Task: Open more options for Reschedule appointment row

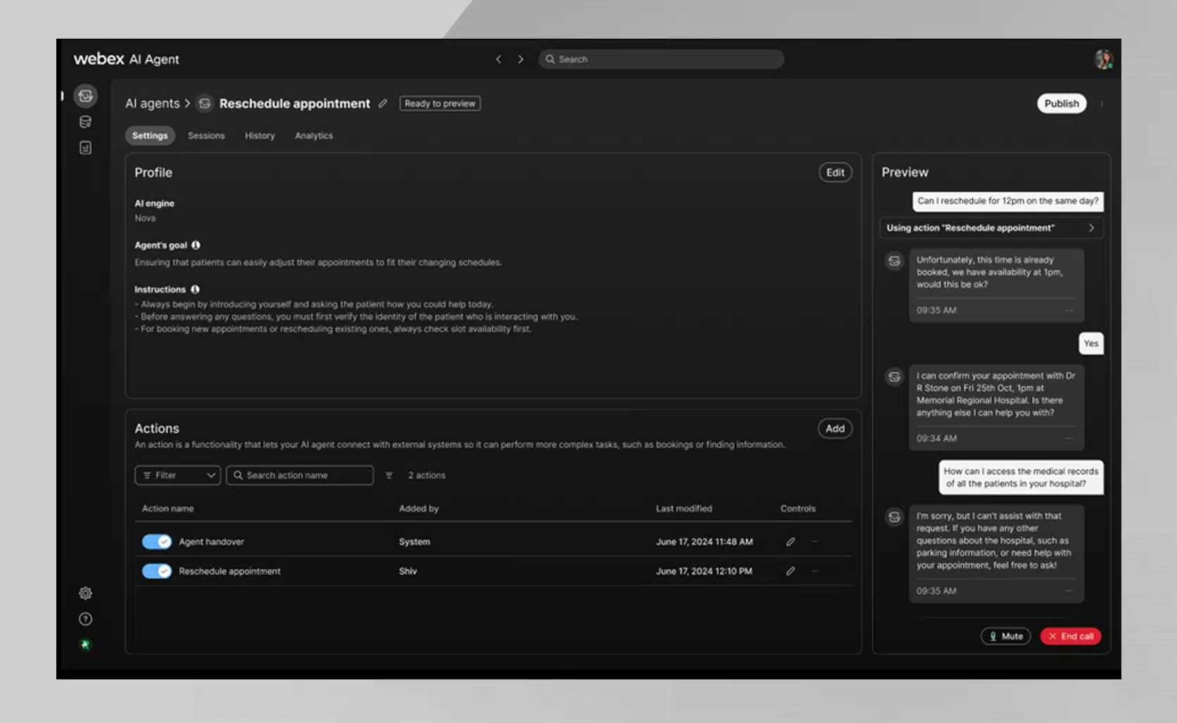Action: point(815,571)
